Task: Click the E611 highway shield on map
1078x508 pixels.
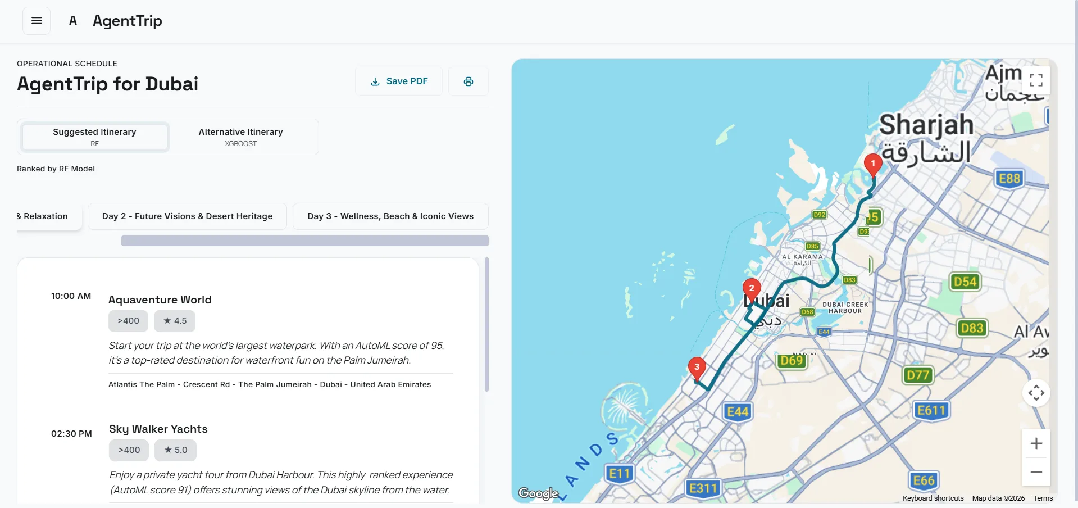Action: (x=931, y=411)
